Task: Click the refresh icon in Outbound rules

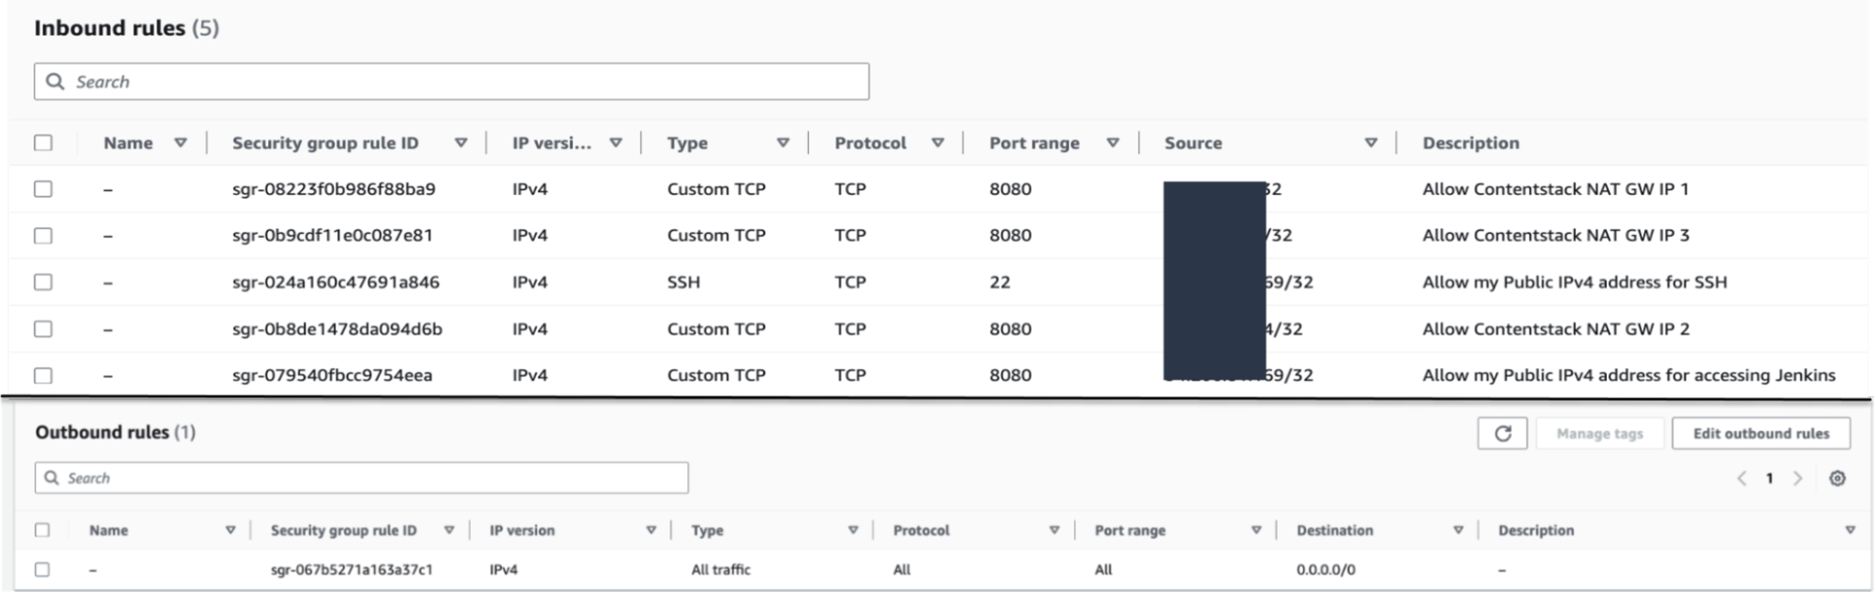Action: click(x=1502, y=434)
